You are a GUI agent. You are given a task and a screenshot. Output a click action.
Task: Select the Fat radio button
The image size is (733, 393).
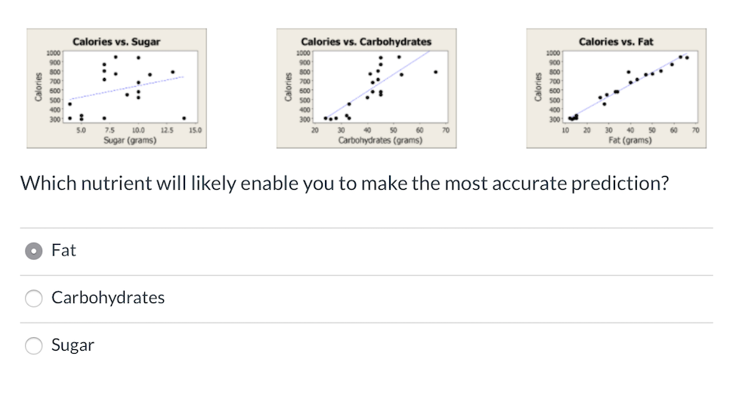coord(34,251)
